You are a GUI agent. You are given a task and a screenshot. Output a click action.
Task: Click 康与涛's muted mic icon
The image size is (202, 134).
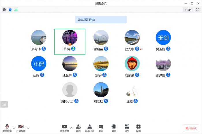(x=44, y=49)
